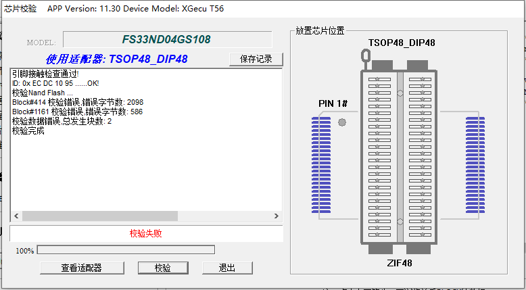The width and height of the screenshot is (526, 290).
Task: Click the gray PIN 1 marker dot
Action: coord(342,122)
